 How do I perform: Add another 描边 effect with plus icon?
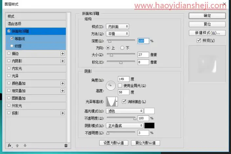pyautogui.click(x=63, y=53)
